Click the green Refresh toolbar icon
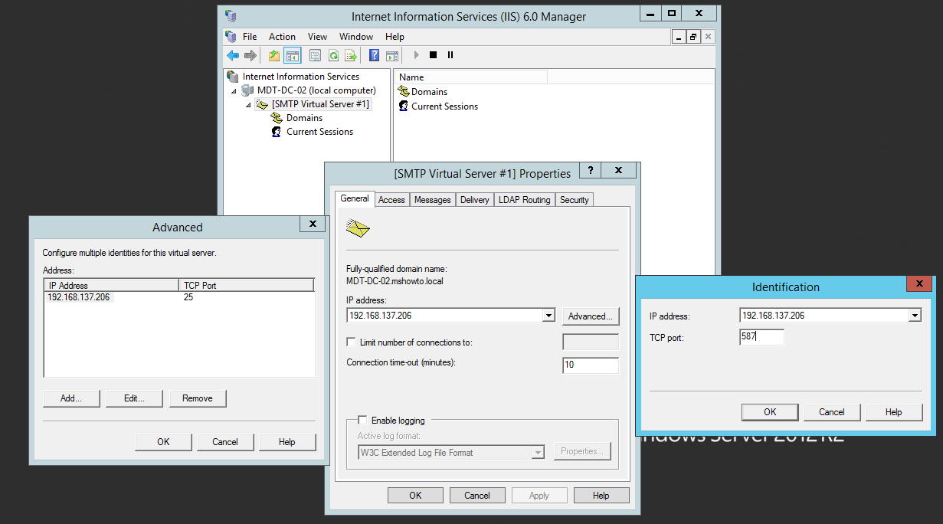This screenshot has height=524, width=943. tap(333, 55)
